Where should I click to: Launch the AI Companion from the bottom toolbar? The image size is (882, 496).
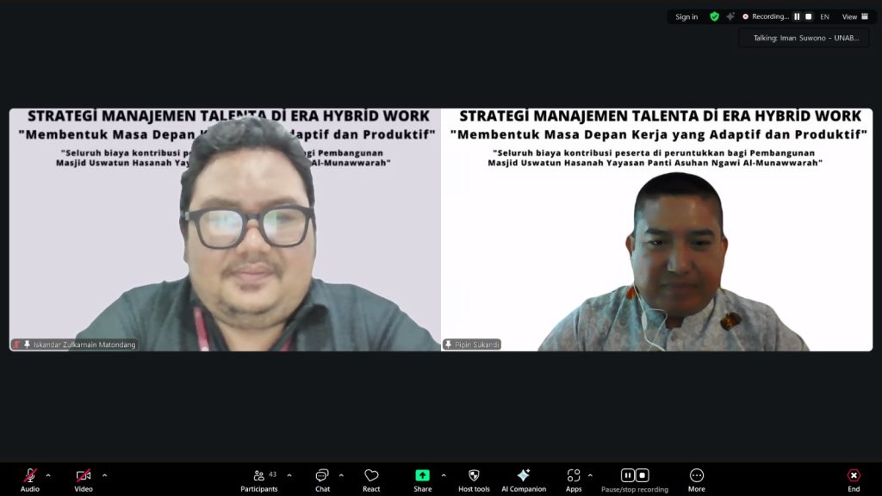pyautogui.click(x=523, y=476)
